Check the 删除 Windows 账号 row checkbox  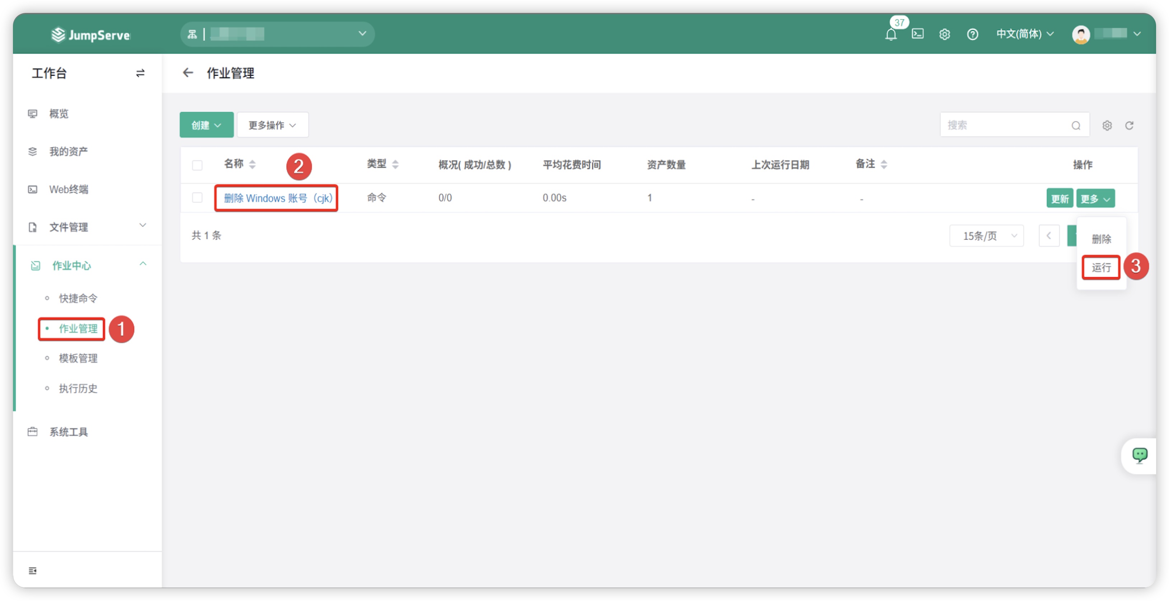197,198
